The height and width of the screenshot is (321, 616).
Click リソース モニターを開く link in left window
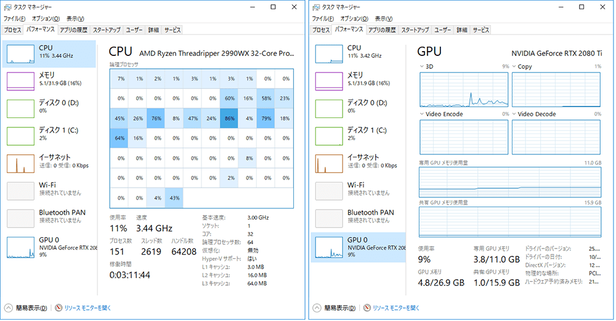[87, 307]
